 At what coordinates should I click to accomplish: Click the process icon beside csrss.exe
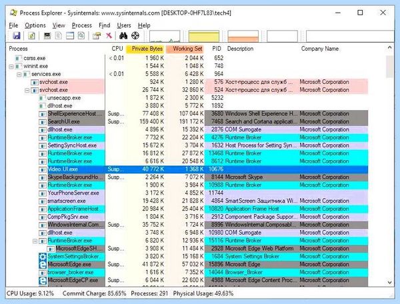pos(18,59)
